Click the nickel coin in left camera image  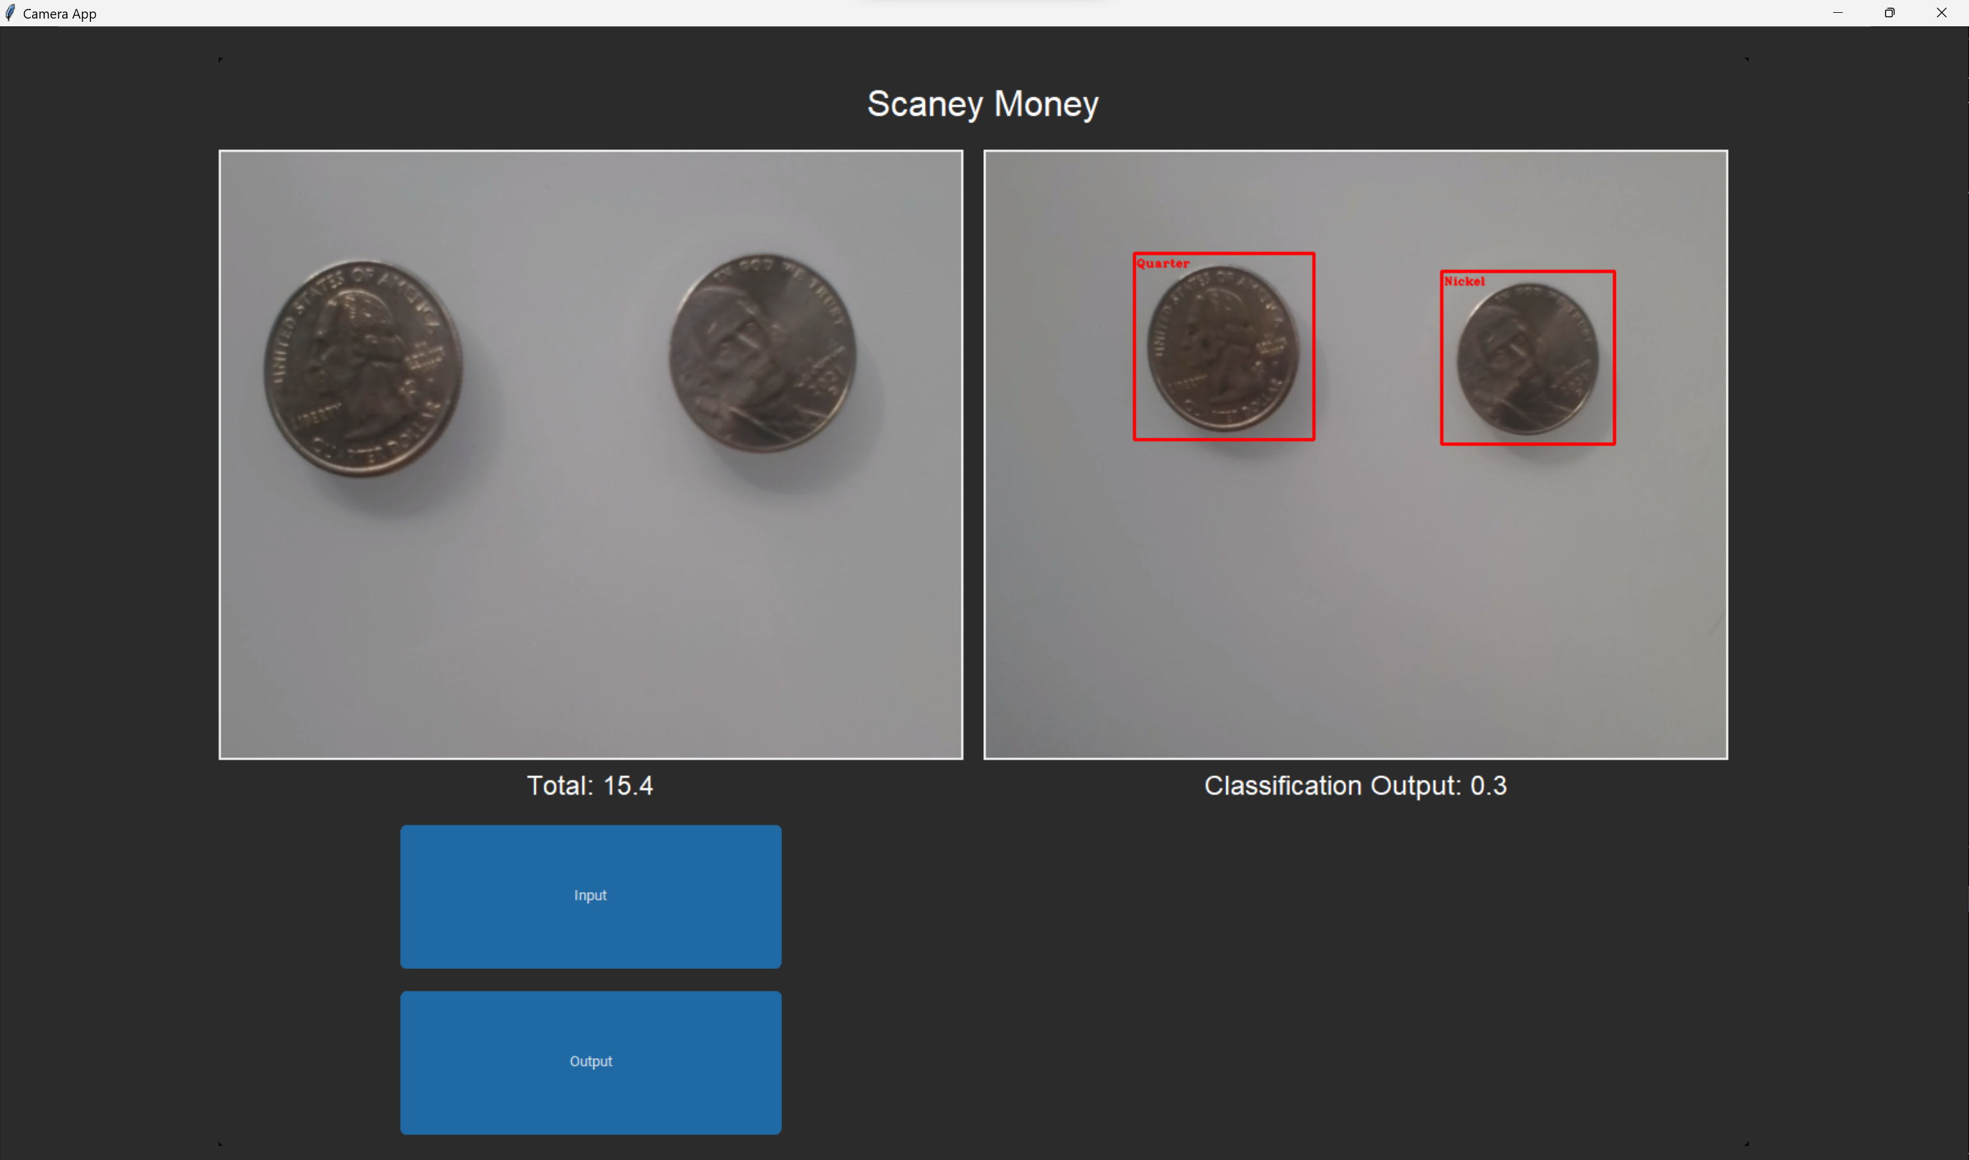coord(762,353)
